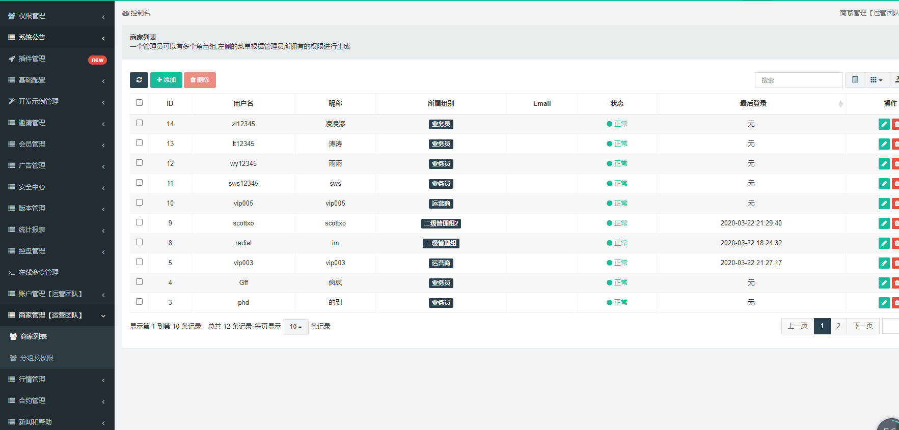899x430 pixels.
Task: Click the refresh icon button
Action: coord(139,80)
